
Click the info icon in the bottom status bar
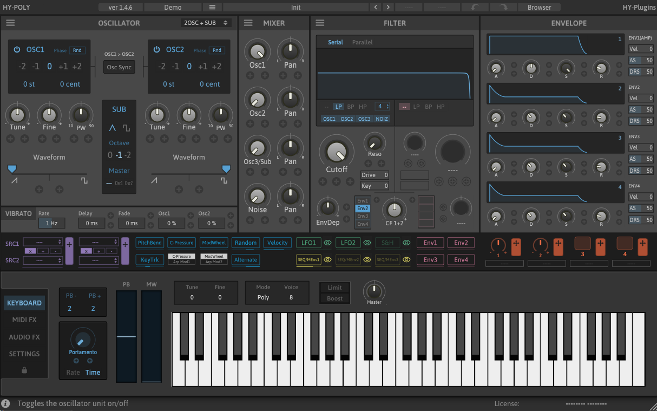5,403
